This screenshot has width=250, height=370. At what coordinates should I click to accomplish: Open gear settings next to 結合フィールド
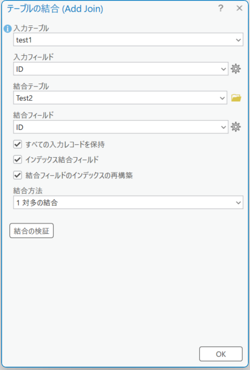tap(236, 127)
